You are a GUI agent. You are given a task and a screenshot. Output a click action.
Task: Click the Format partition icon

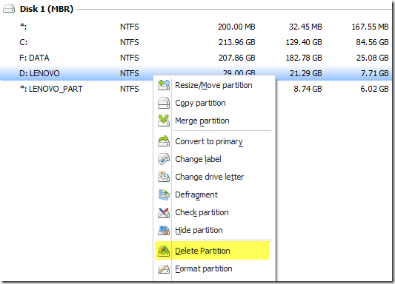(164, 268)
